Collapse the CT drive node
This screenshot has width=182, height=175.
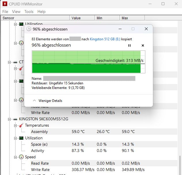click(x=9, y=62)
